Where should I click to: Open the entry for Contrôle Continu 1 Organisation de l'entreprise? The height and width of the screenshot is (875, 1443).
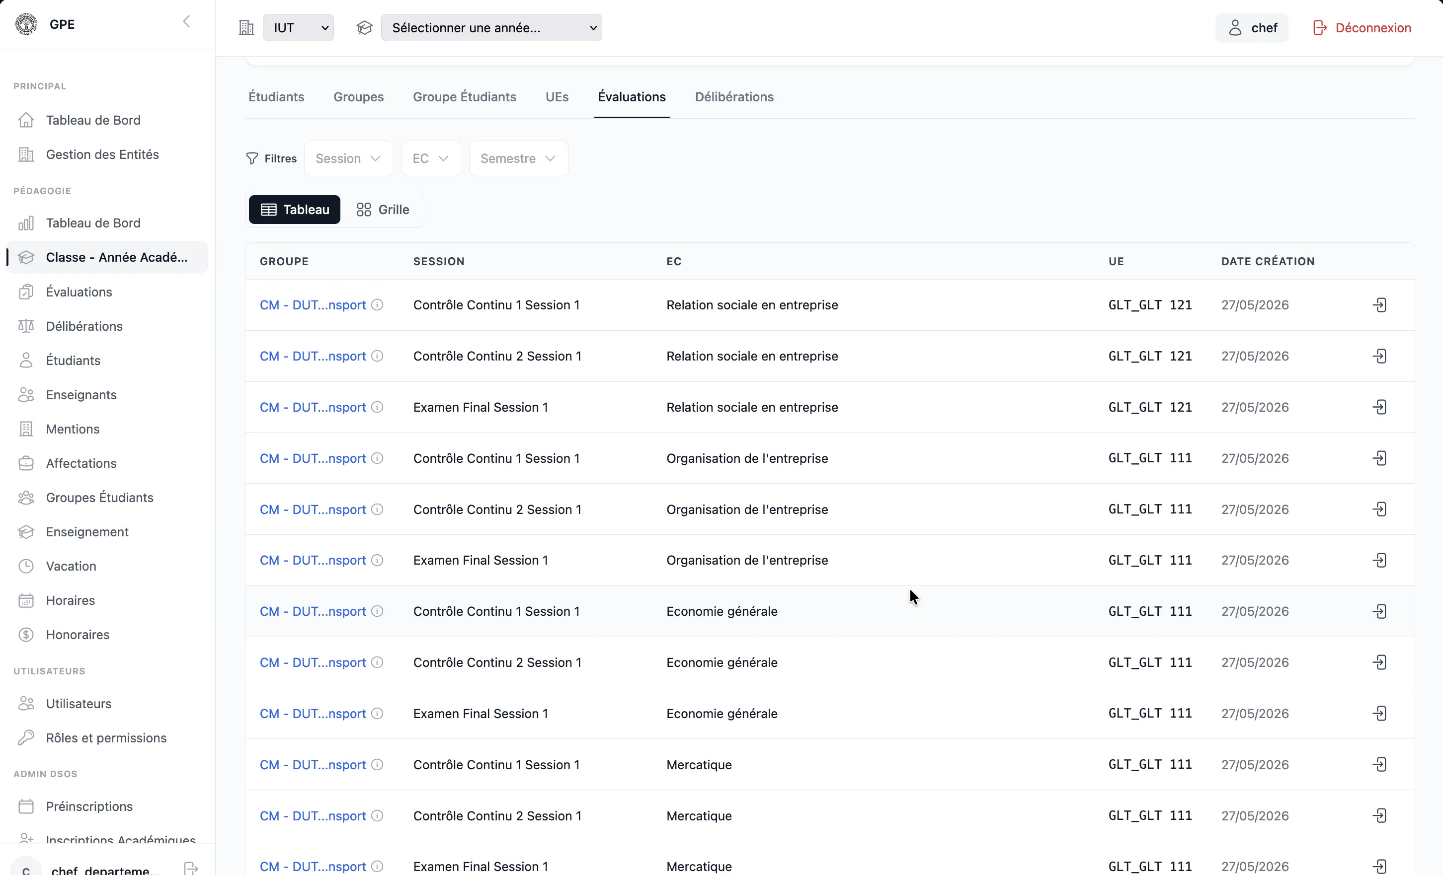pos(1380,458)
